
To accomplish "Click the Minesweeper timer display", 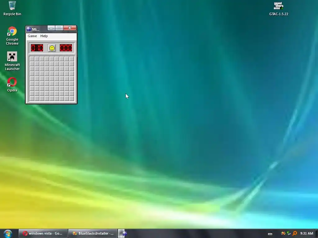I will point(66,48).
